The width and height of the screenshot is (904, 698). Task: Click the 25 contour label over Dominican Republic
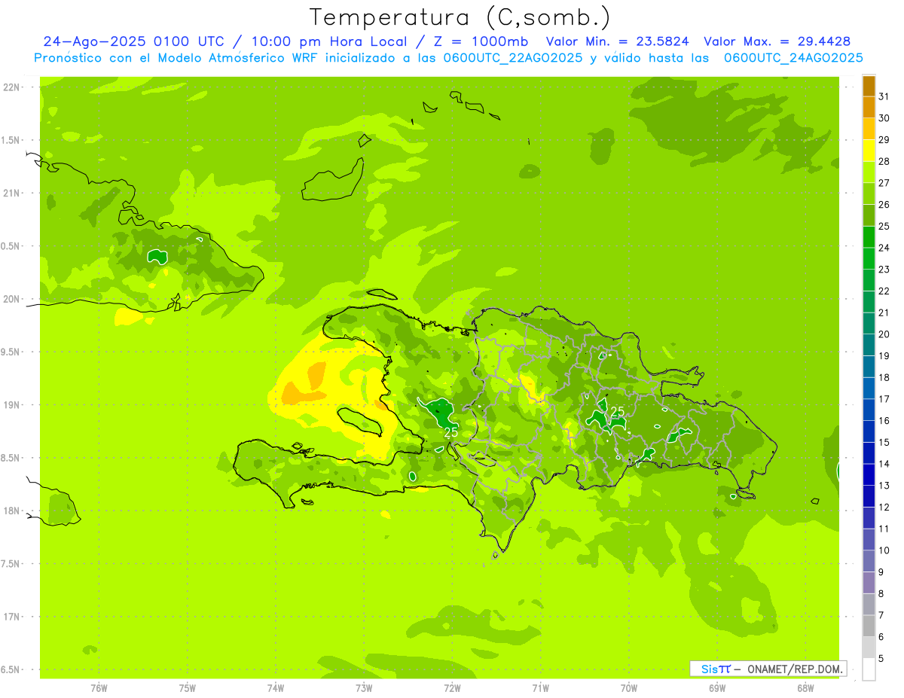(618, 411)
